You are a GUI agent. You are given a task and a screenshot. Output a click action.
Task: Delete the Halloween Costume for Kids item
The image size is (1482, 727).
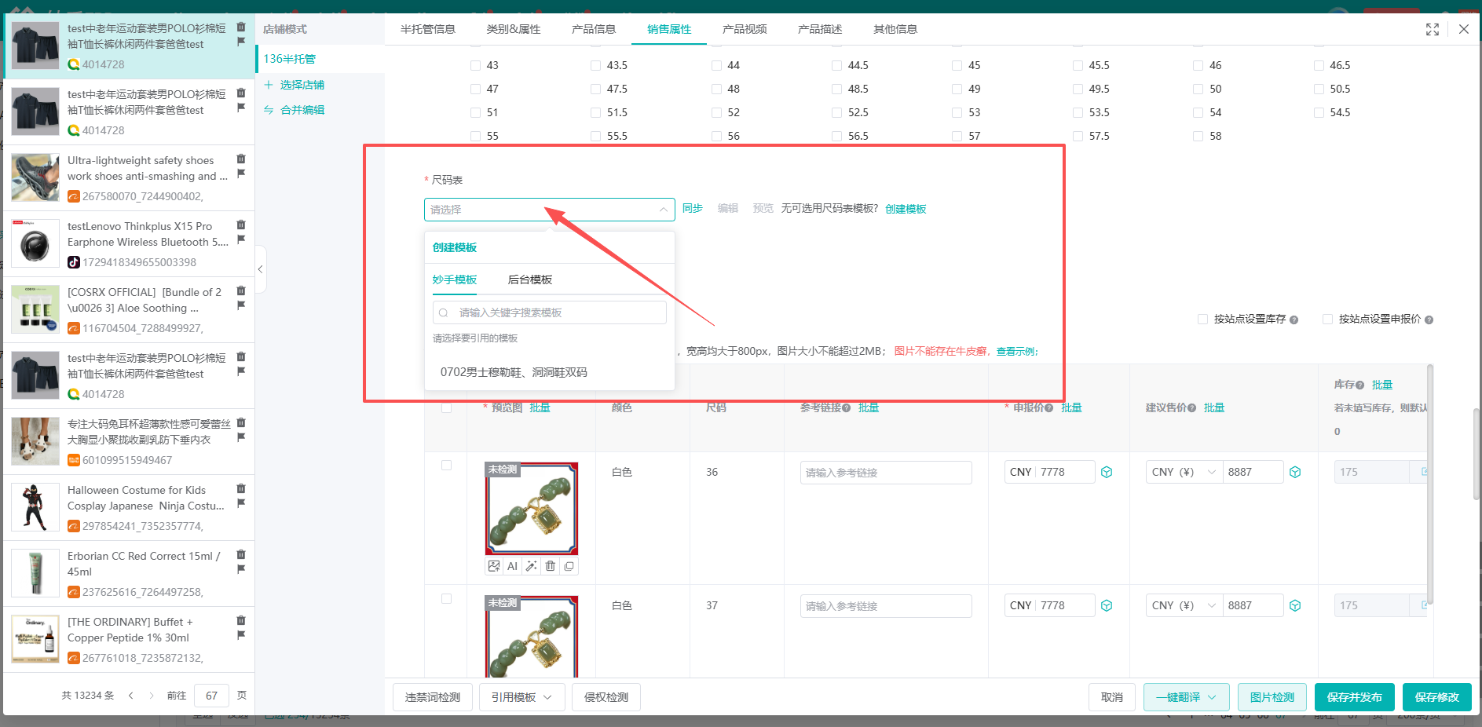(x=241, y=489)
